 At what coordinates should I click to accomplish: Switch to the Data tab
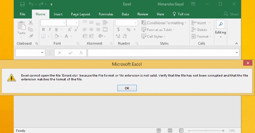[125, 14]
